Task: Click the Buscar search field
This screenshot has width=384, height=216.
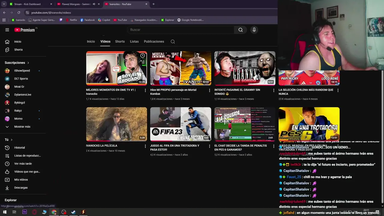Action: click(x=181, y=30)
